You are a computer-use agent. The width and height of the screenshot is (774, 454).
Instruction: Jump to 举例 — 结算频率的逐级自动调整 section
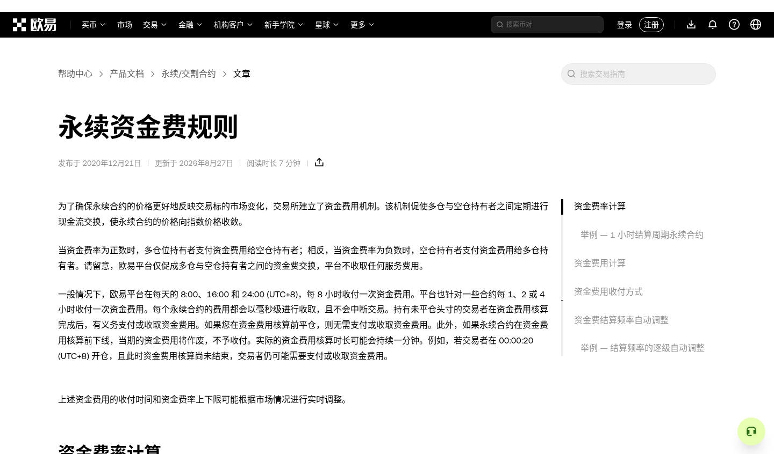tap(642, 348)
